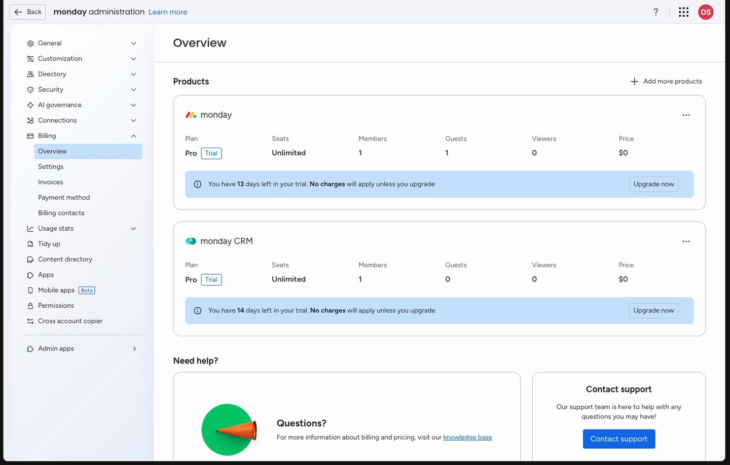Click Upgrade now for monday CRM
730x465 pixels.
[653, 311]
